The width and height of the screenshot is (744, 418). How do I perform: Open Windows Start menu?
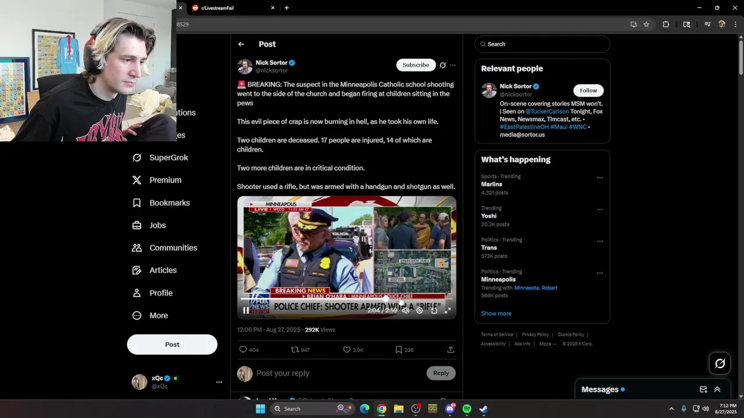click(x=260, y=409)
